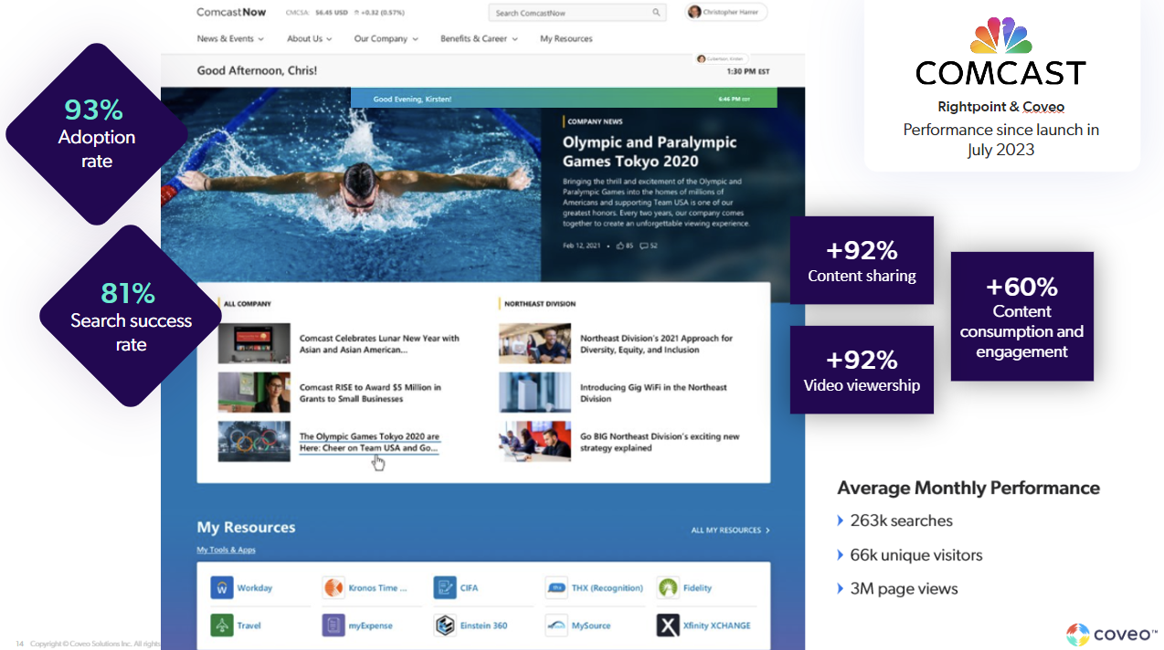Expand the News & Events dropdown
1164x650 pixels.
(x=225, y=39)
